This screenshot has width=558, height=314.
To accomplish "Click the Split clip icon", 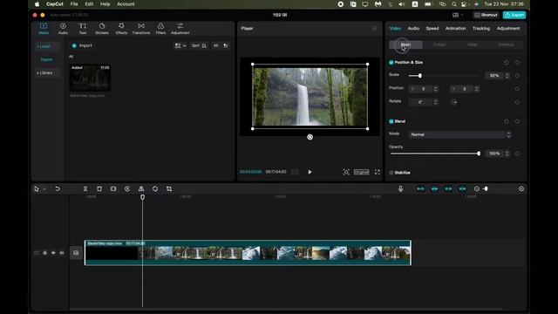I will coord(85,189).
